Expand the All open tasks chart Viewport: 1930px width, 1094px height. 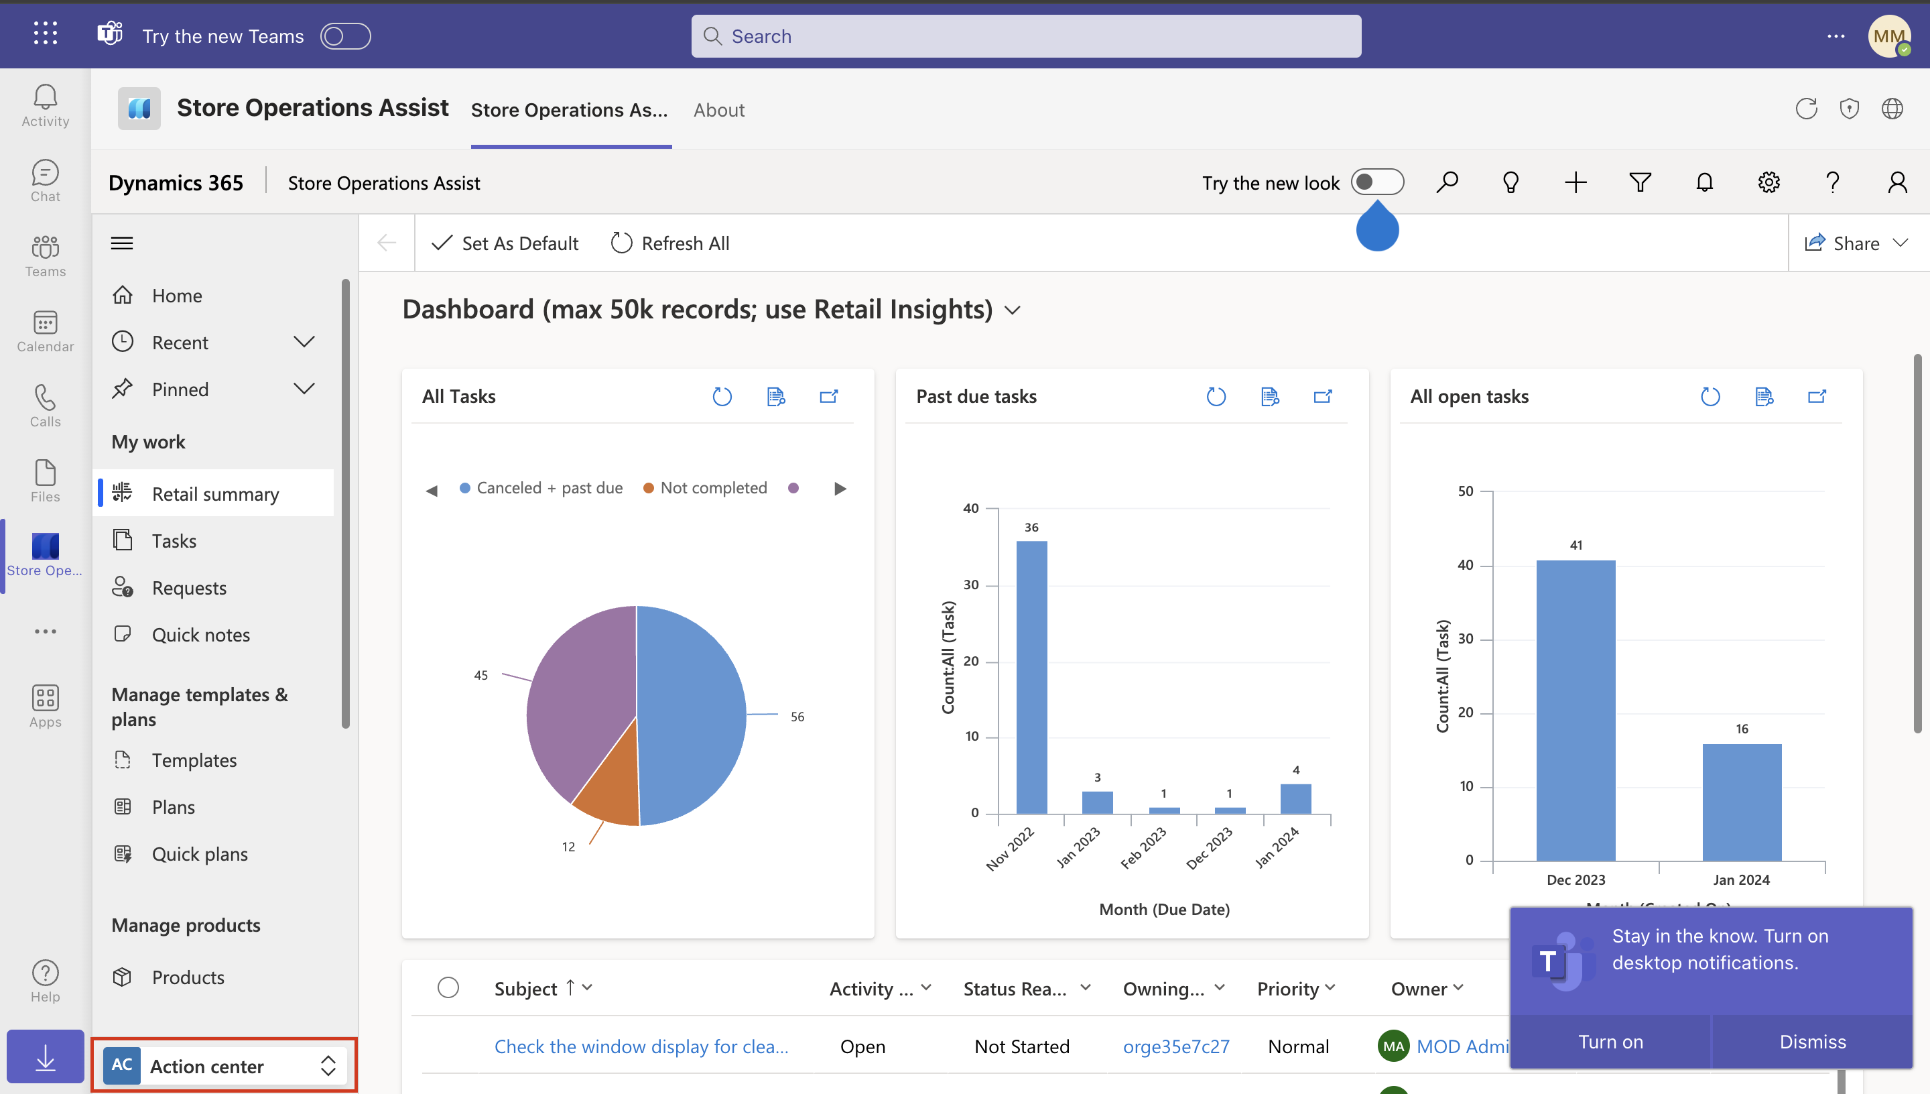pos(1817,396)
